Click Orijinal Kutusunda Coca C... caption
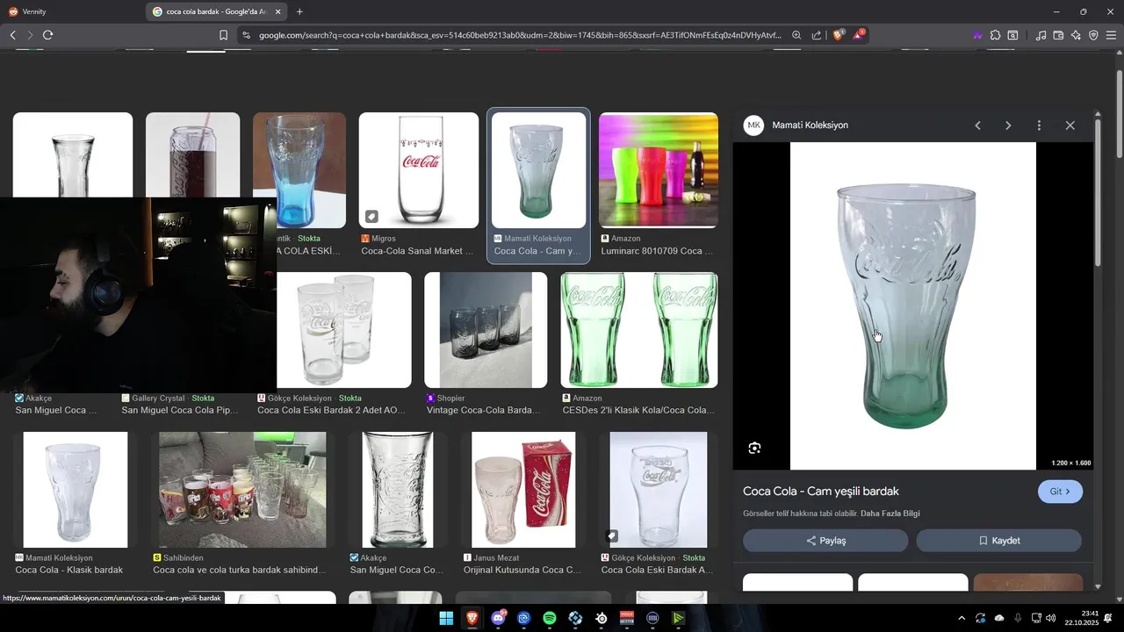Screen dimensions: 1124x632 522,570
